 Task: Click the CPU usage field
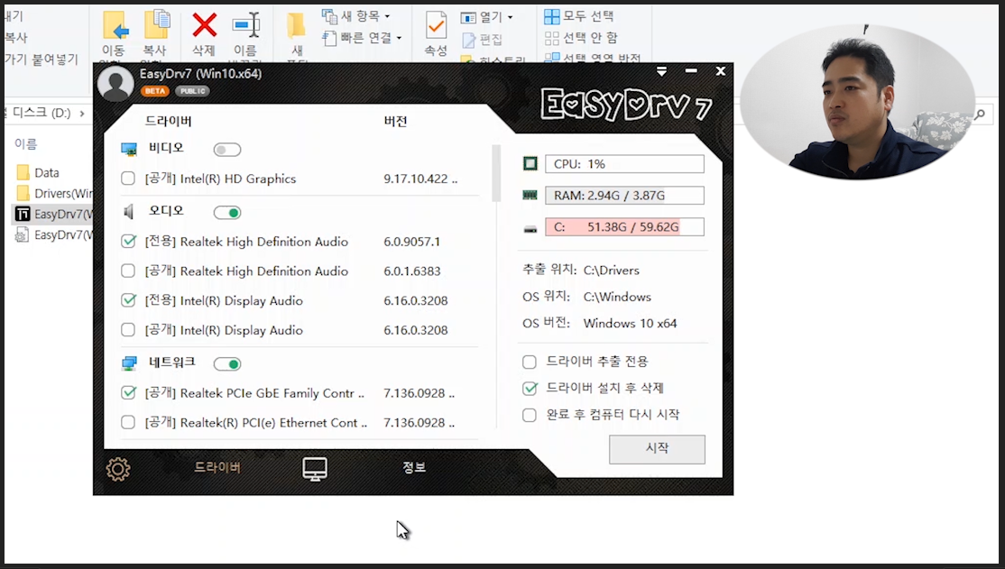(624, 164)
